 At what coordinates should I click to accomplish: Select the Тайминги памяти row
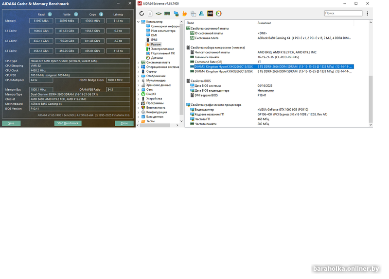click(x=272, y=57)
